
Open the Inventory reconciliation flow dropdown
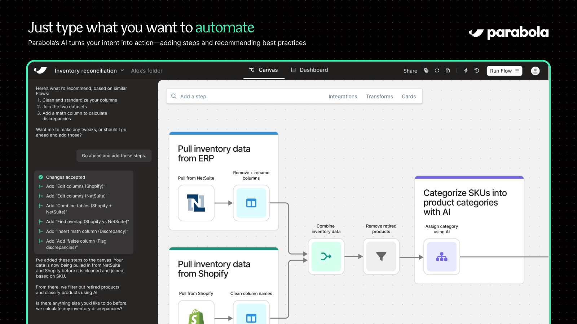pos(89,71)
